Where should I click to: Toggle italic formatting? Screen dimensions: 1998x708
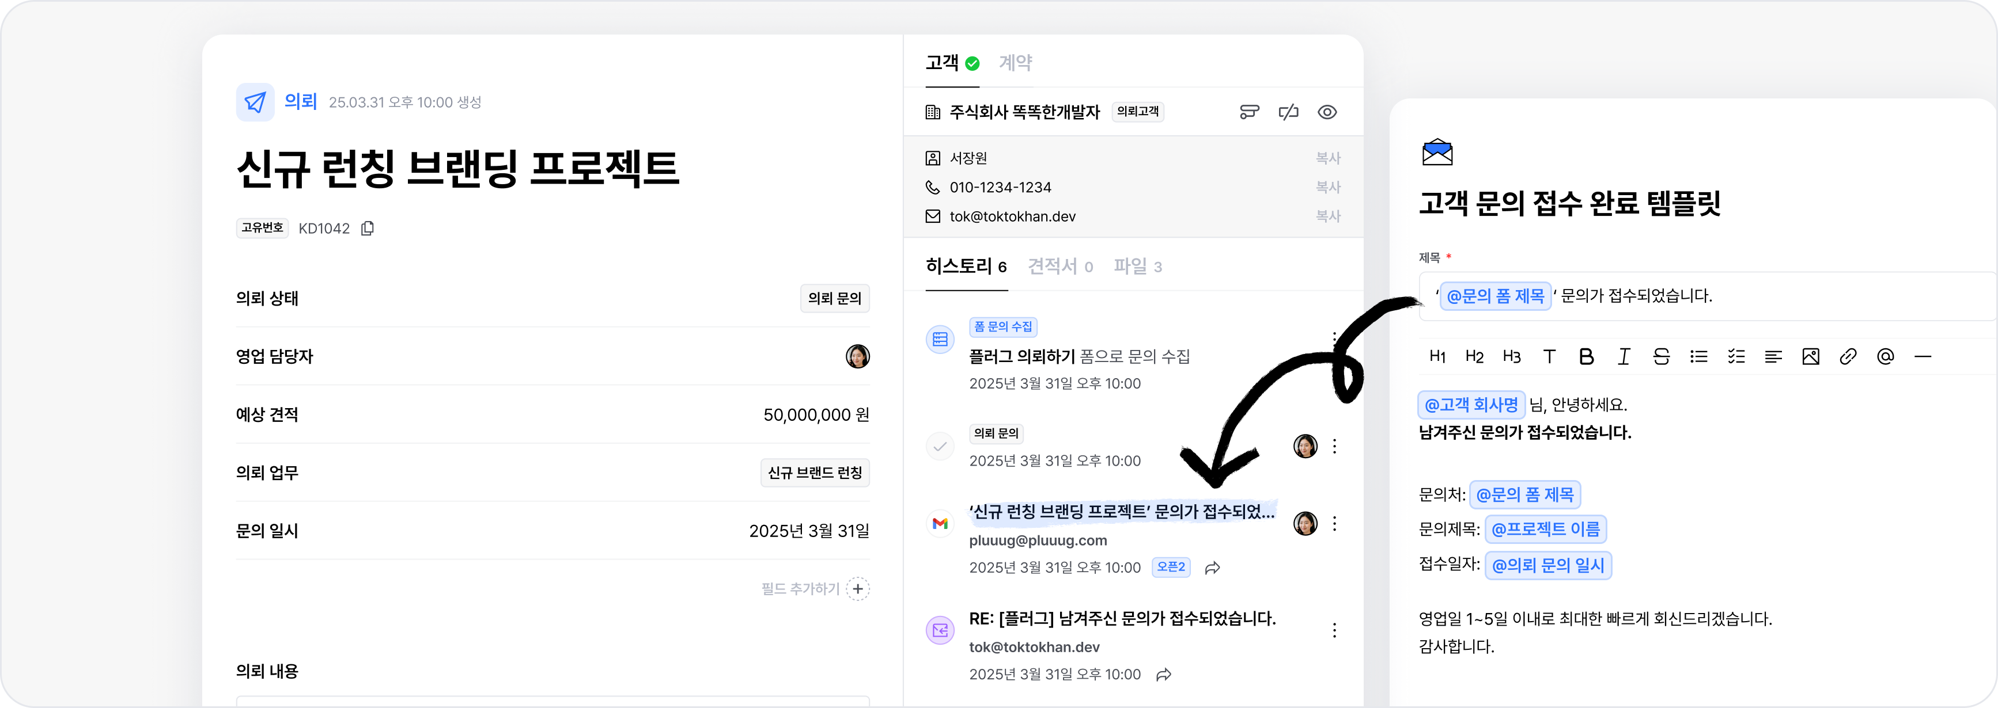[1624, 356]
